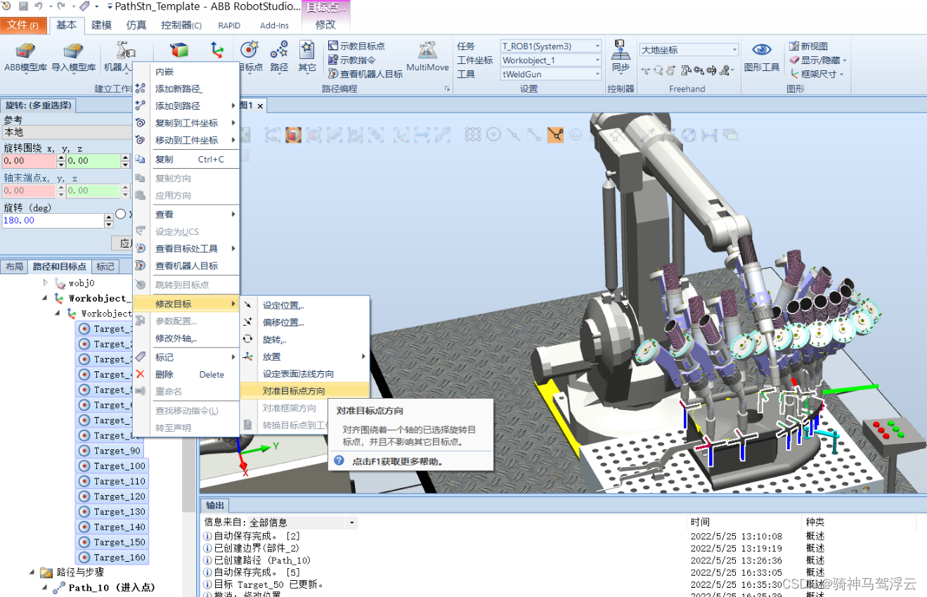Click the save icon in title bar

point(23,6)
